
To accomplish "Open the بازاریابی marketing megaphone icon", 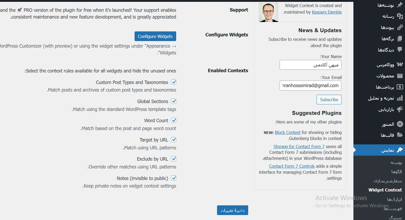I will (400, 109).
